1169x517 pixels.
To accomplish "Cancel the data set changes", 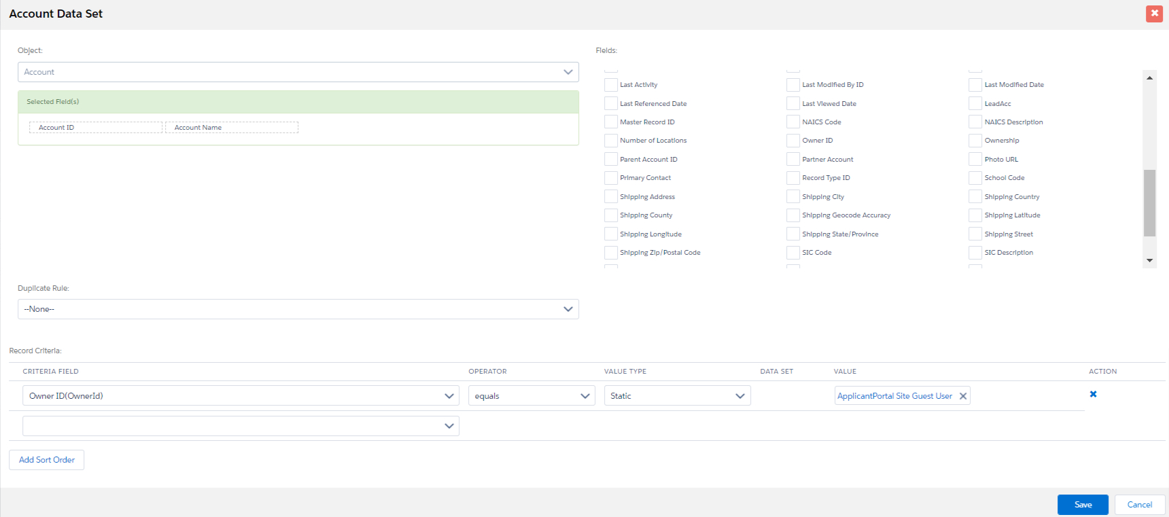I will pyautogui.click(x=1139, y=505).
